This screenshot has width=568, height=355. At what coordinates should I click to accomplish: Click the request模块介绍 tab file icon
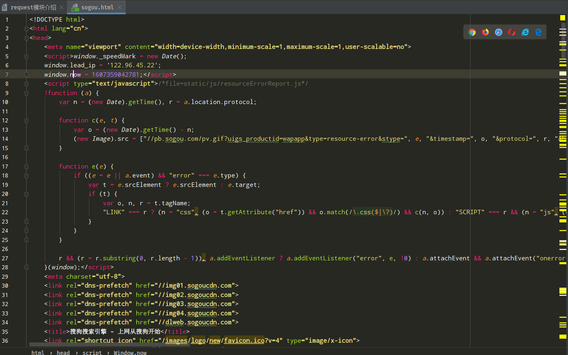click(4, 7)
